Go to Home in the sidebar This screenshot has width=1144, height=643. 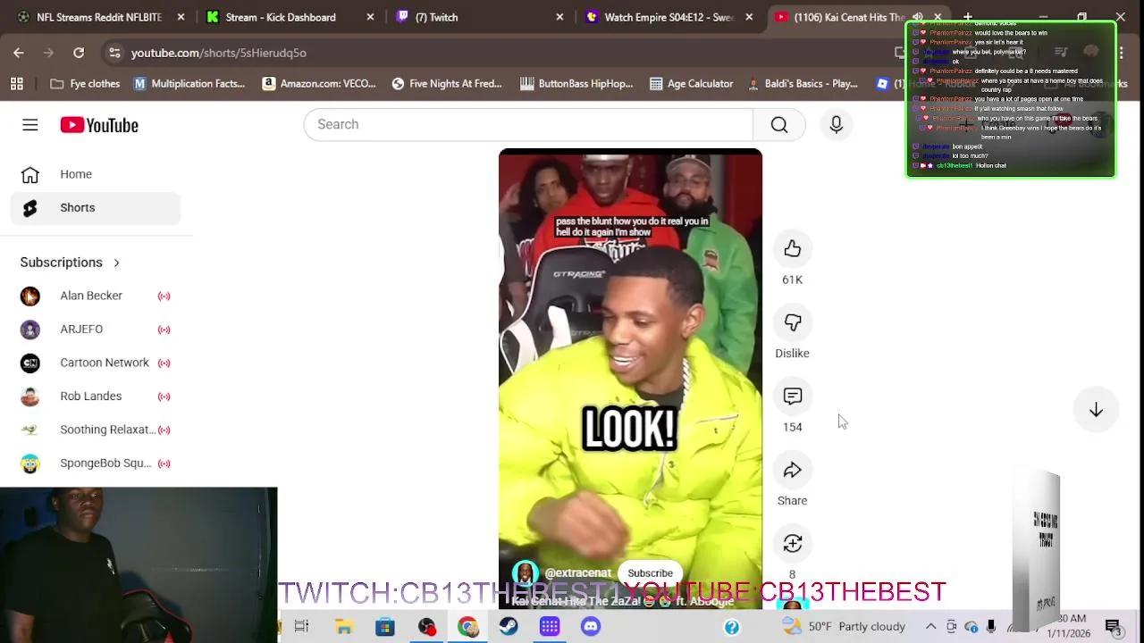[96, 174]
